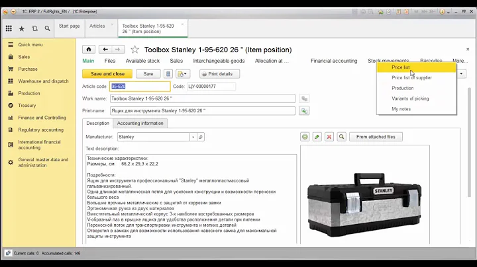This screenshot has width=477, height=267.
Task: Click Code field ЦУ-00000177
Action: (211, 87)
